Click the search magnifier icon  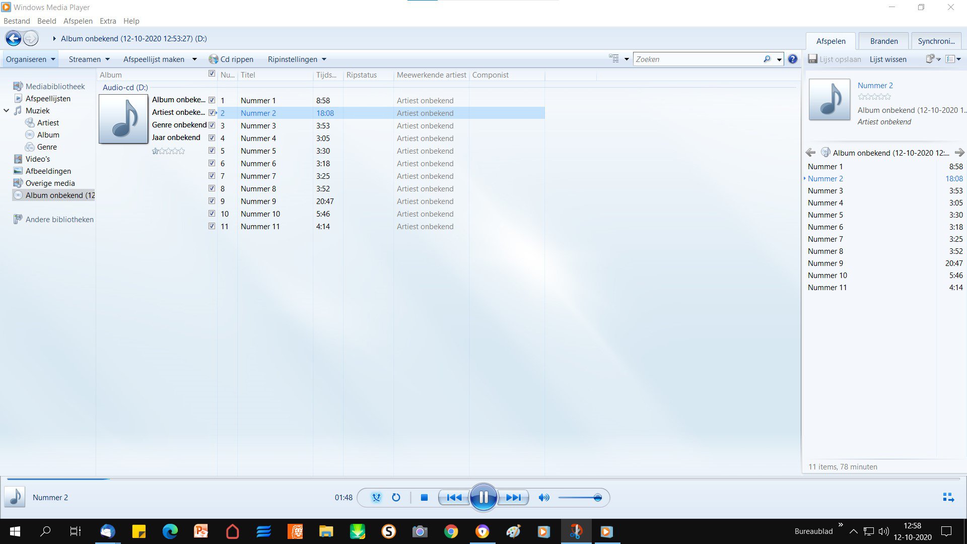pyautogui.click(x=767, y=59)
